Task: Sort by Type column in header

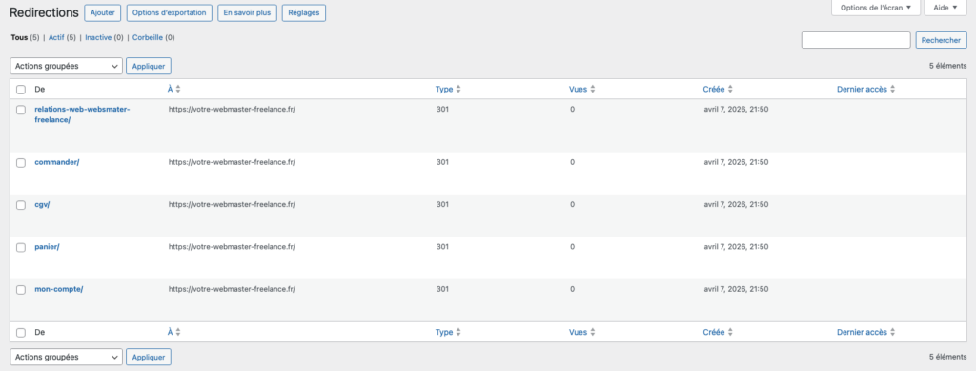Action: tap(448, 89)
